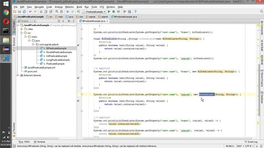Click the esprak breadcrumb in navigation bar

click(x=91, y=17)
